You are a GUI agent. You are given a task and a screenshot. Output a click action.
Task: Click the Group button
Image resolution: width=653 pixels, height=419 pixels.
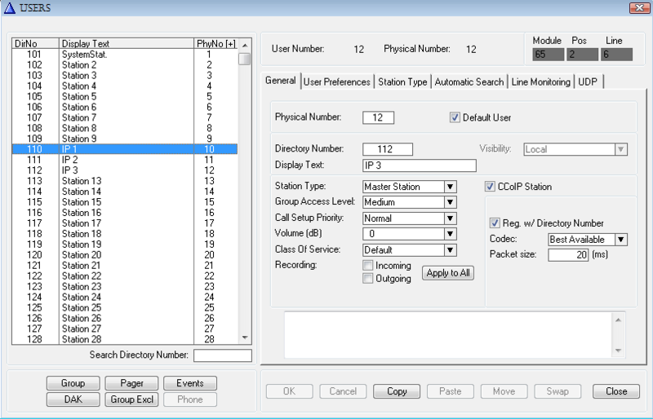coord(73,383)
